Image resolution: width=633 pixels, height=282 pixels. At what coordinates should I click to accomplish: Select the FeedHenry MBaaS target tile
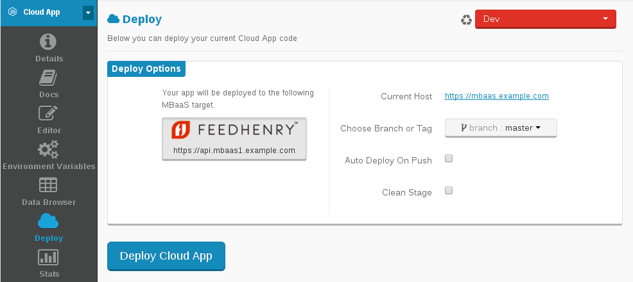coord(234,139)
